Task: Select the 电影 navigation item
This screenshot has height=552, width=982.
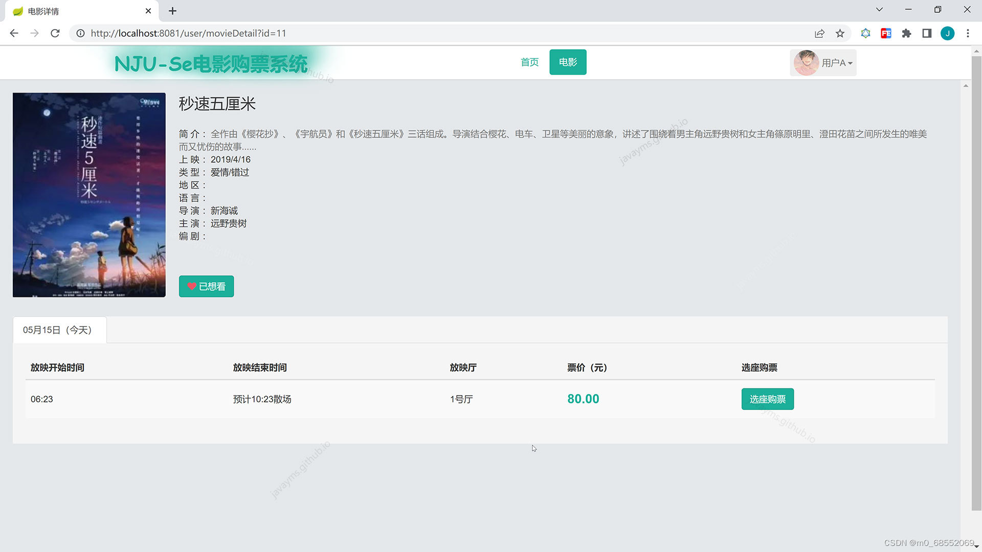Action: 568,62
